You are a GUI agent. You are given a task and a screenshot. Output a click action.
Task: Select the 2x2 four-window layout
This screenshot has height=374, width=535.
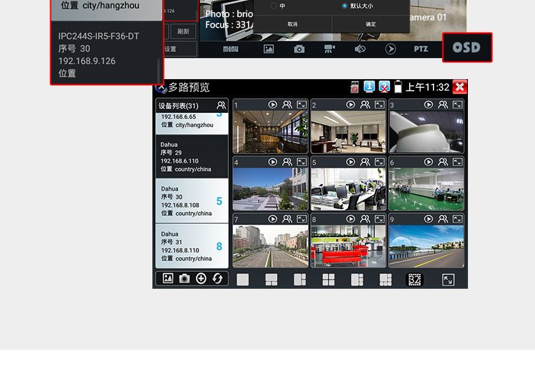point(328,279)
